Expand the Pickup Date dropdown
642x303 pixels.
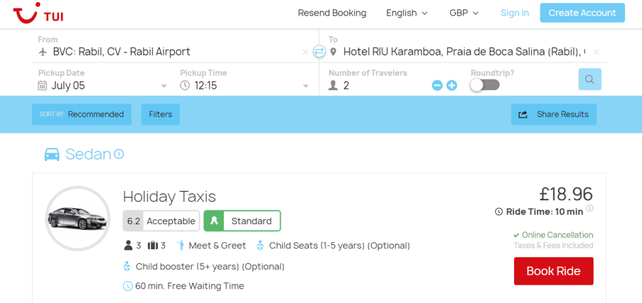point(164,86)
